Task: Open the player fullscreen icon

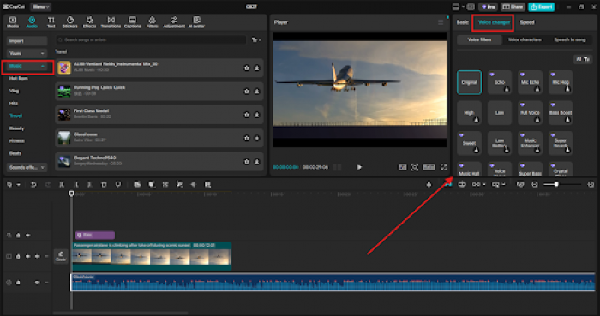Action: coord(443,167)
